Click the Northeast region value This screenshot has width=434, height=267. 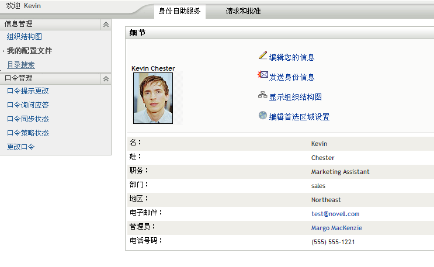326,200
